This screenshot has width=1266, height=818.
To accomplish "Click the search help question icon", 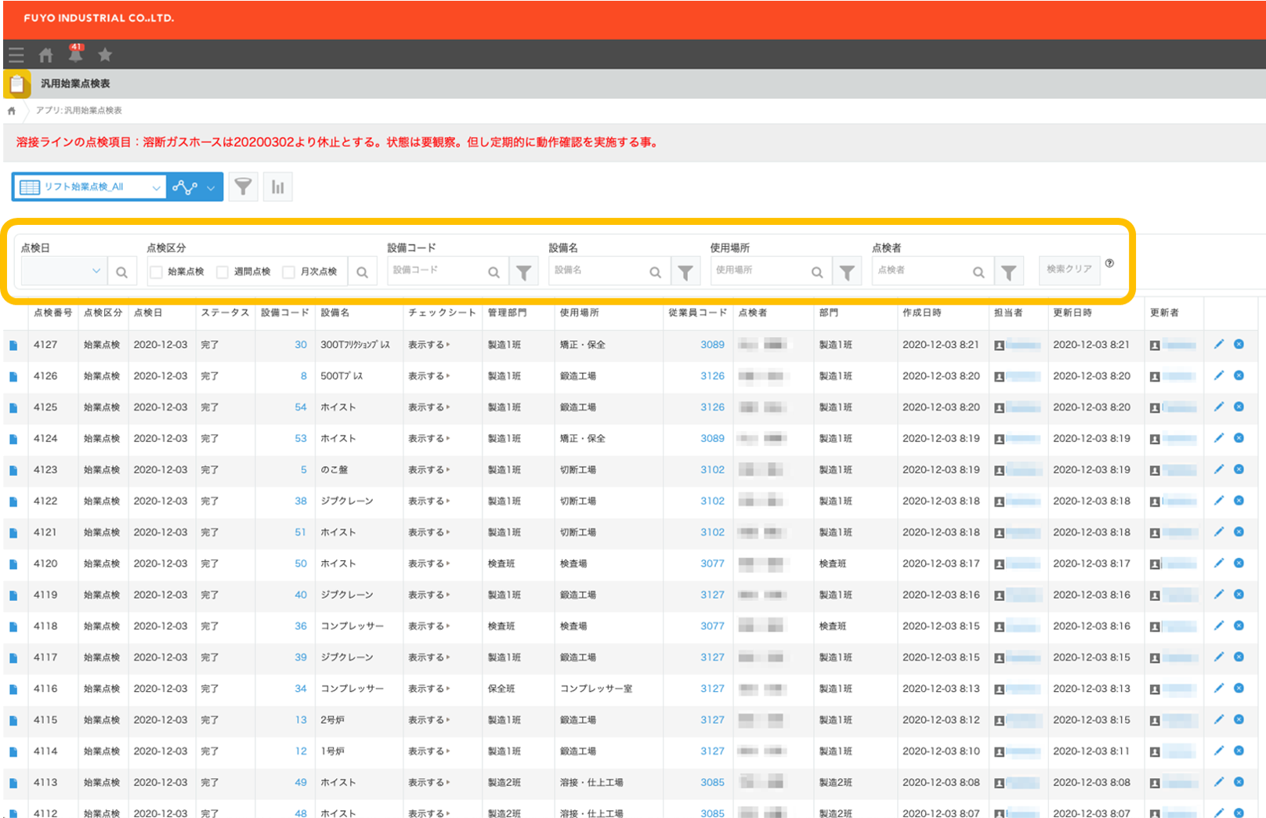I will [x=1109, y=263].
